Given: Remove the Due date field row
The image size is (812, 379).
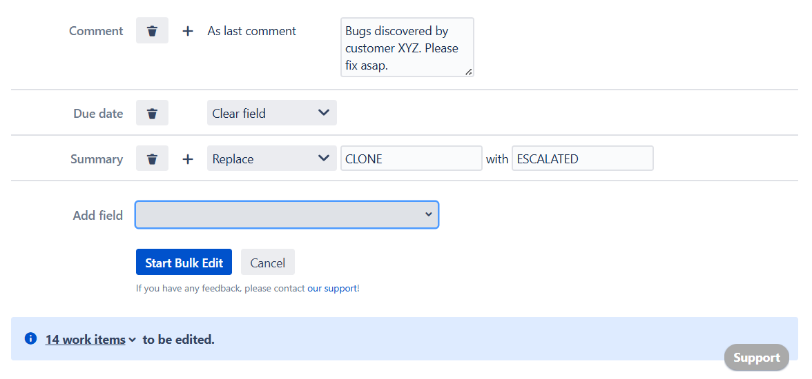Looking at the screenshot, I should pos(152,114).
